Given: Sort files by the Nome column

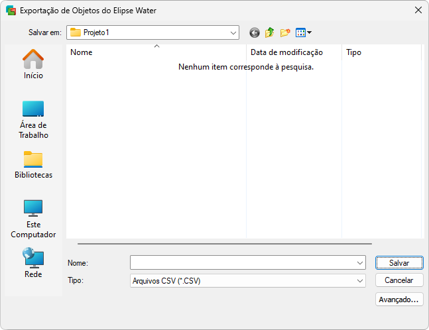Looking at the screenshot, I should [156, 52].
